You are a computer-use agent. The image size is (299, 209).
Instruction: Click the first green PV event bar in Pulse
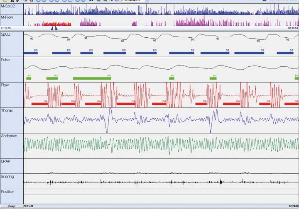point(29,78)
